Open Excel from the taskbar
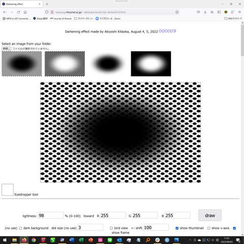The image size is (244, 244). 81,240
